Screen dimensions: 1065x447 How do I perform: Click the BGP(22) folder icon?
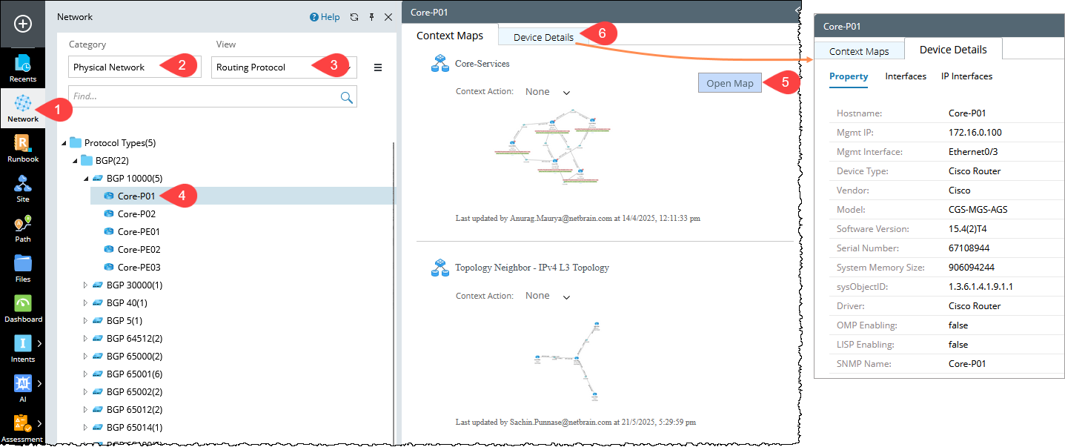pos(87,160)
